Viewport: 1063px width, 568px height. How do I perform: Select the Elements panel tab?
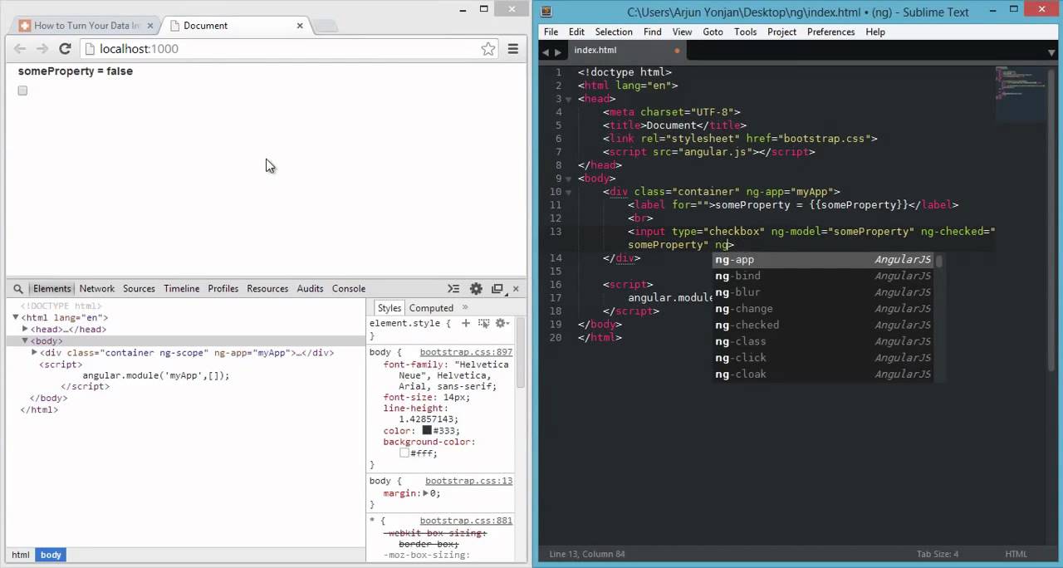51,289
